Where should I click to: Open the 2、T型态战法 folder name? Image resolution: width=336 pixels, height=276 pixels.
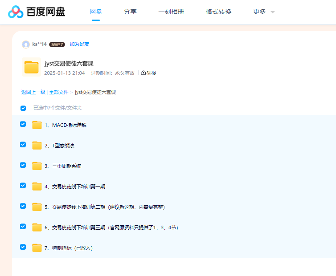(59, 146)
